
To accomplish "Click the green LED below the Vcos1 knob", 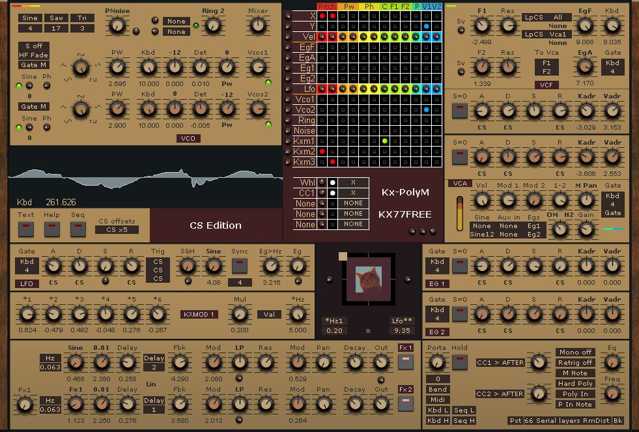I will tap(268, 83).
